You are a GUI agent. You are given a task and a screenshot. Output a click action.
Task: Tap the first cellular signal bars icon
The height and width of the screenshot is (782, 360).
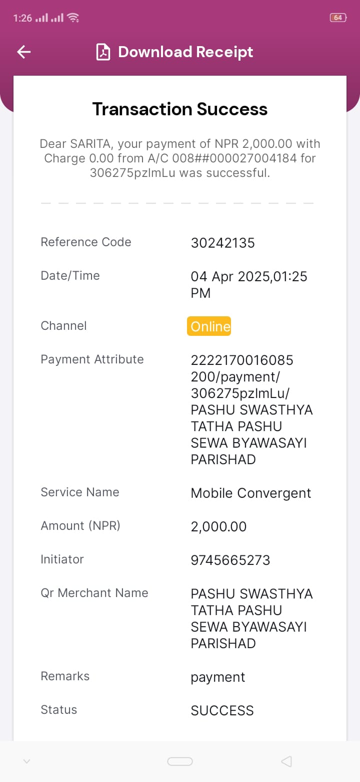[41, 18]
